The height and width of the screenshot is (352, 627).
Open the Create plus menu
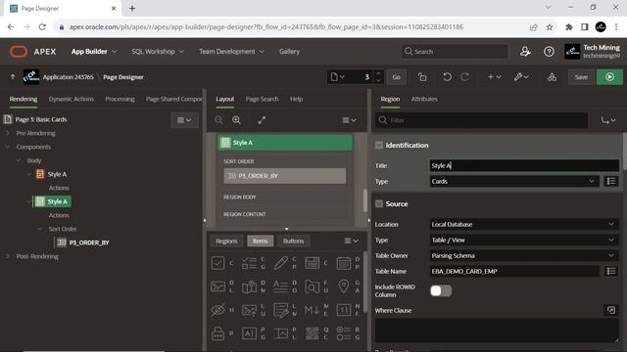coord(494,77)
